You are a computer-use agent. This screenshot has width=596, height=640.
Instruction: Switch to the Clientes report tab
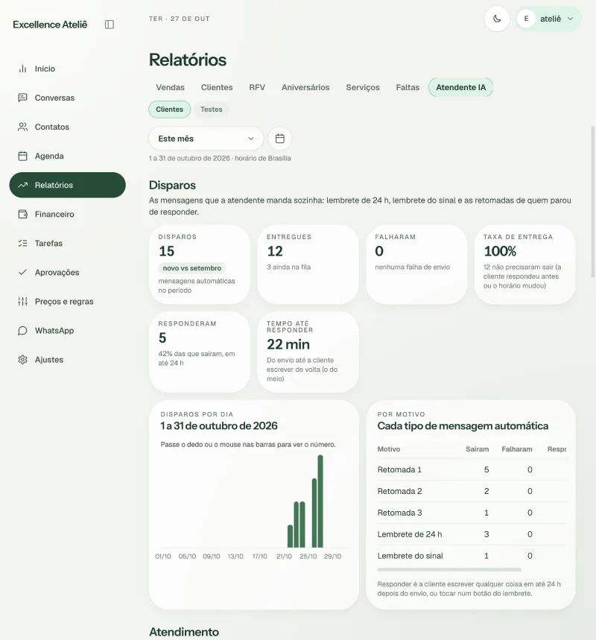pos(217,87)
